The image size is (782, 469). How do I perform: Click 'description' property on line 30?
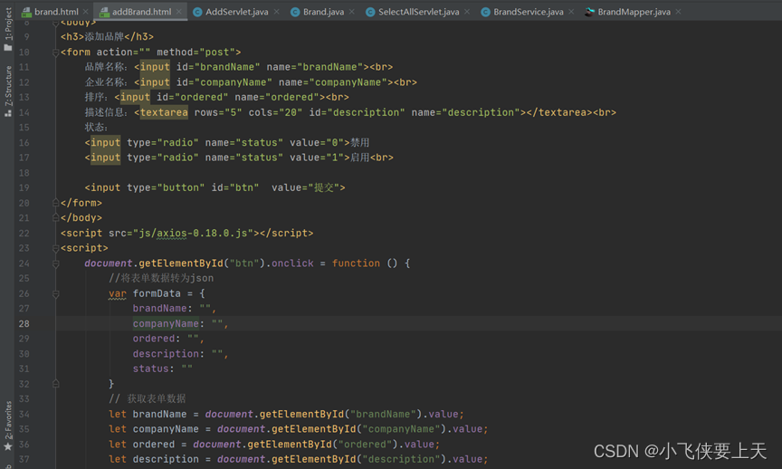coord(166,354)
